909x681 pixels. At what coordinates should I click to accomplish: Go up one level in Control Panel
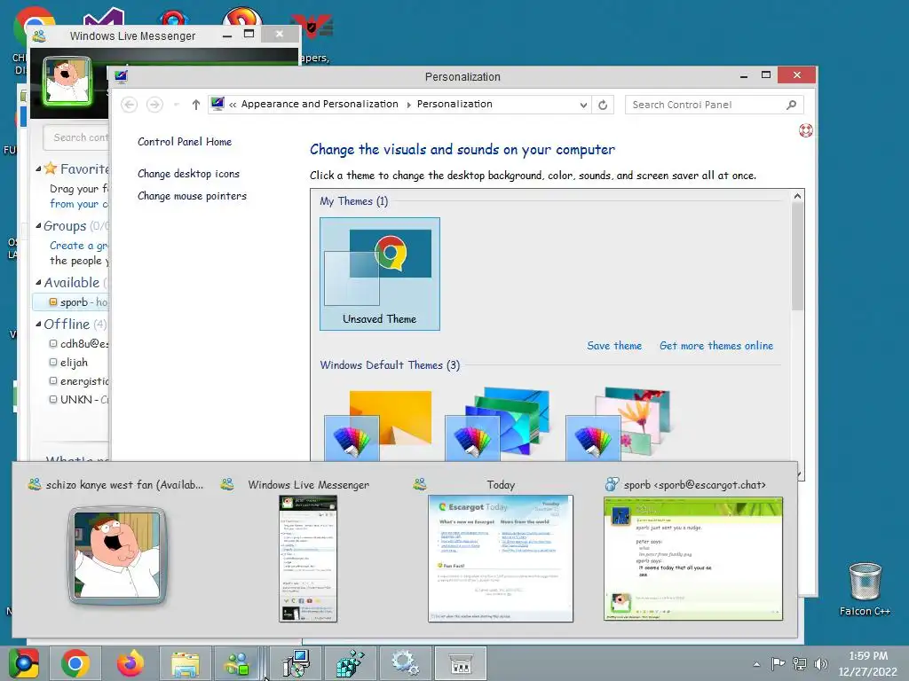point(196,105)
